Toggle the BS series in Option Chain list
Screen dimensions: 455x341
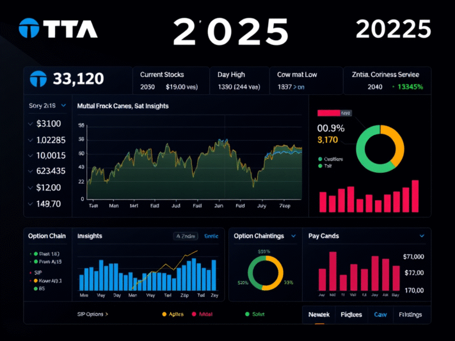point(36,288)
